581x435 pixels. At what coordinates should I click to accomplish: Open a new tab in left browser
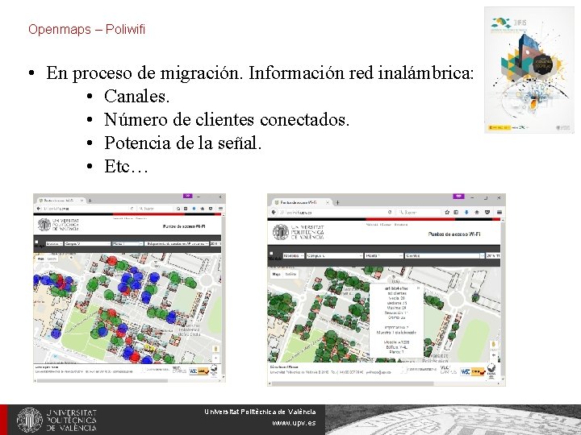pos(90,201)
